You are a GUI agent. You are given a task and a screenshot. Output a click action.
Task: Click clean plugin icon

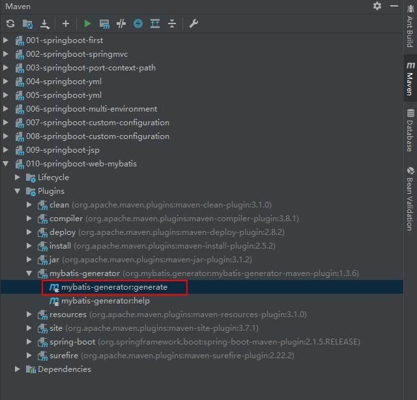click(42, 206)
